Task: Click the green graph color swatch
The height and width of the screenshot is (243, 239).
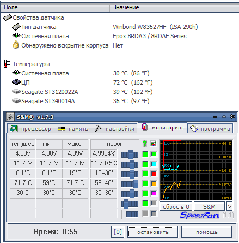Action: [154, 154]
